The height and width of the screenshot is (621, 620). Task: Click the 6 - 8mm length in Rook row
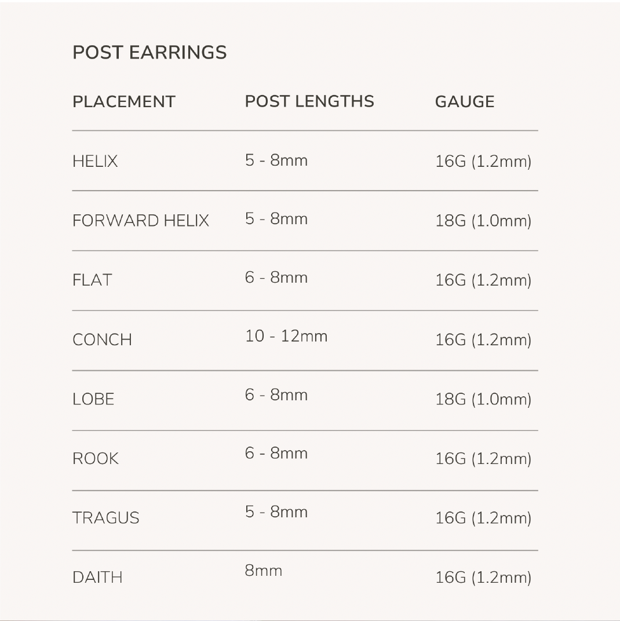click(276, 453)
